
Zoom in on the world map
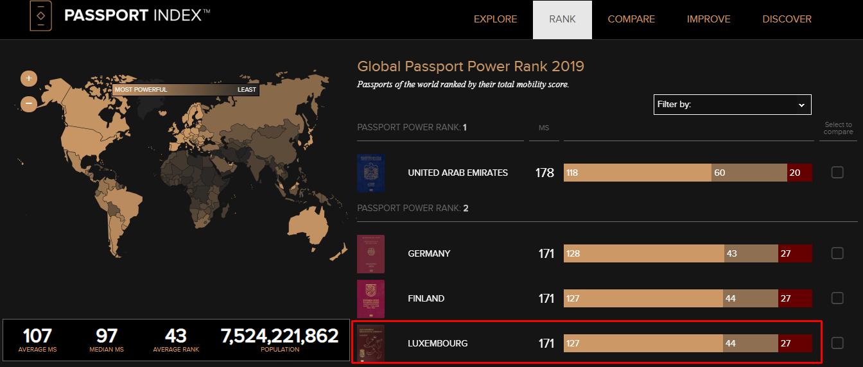[x=29, y=78]
